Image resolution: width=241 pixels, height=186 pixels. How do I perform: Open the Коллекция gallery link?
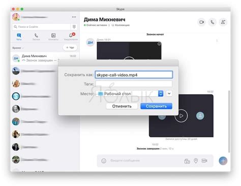coord(120,25)
